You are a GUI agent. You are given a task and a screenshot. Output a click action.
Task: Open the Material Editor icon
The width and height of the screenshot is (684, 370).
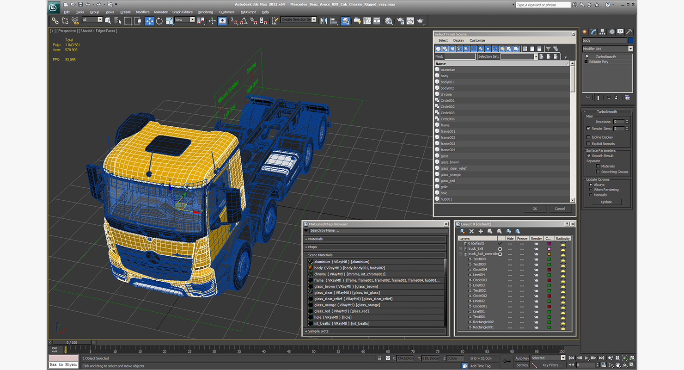389,21
